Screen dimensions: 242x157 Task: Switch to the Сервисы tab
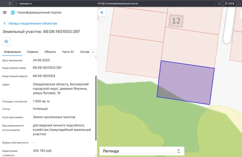[x=33, y=52]
